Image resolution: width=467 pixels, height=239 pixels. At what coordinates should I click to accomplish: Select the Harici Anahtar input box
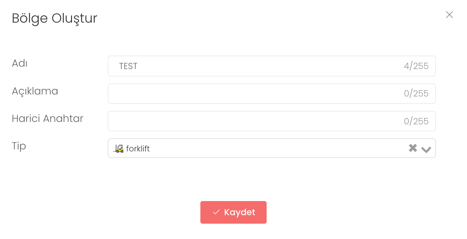click(255, 121)
